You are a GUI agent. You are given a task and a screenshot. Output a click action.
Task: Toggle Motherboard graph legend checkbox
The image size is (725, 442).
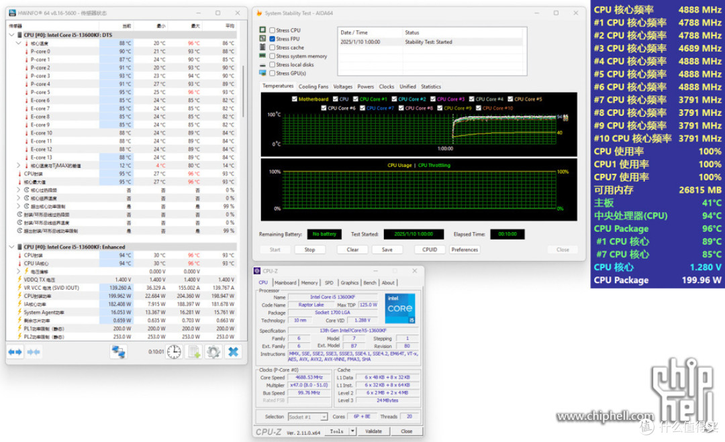click(x=295, y=99)
